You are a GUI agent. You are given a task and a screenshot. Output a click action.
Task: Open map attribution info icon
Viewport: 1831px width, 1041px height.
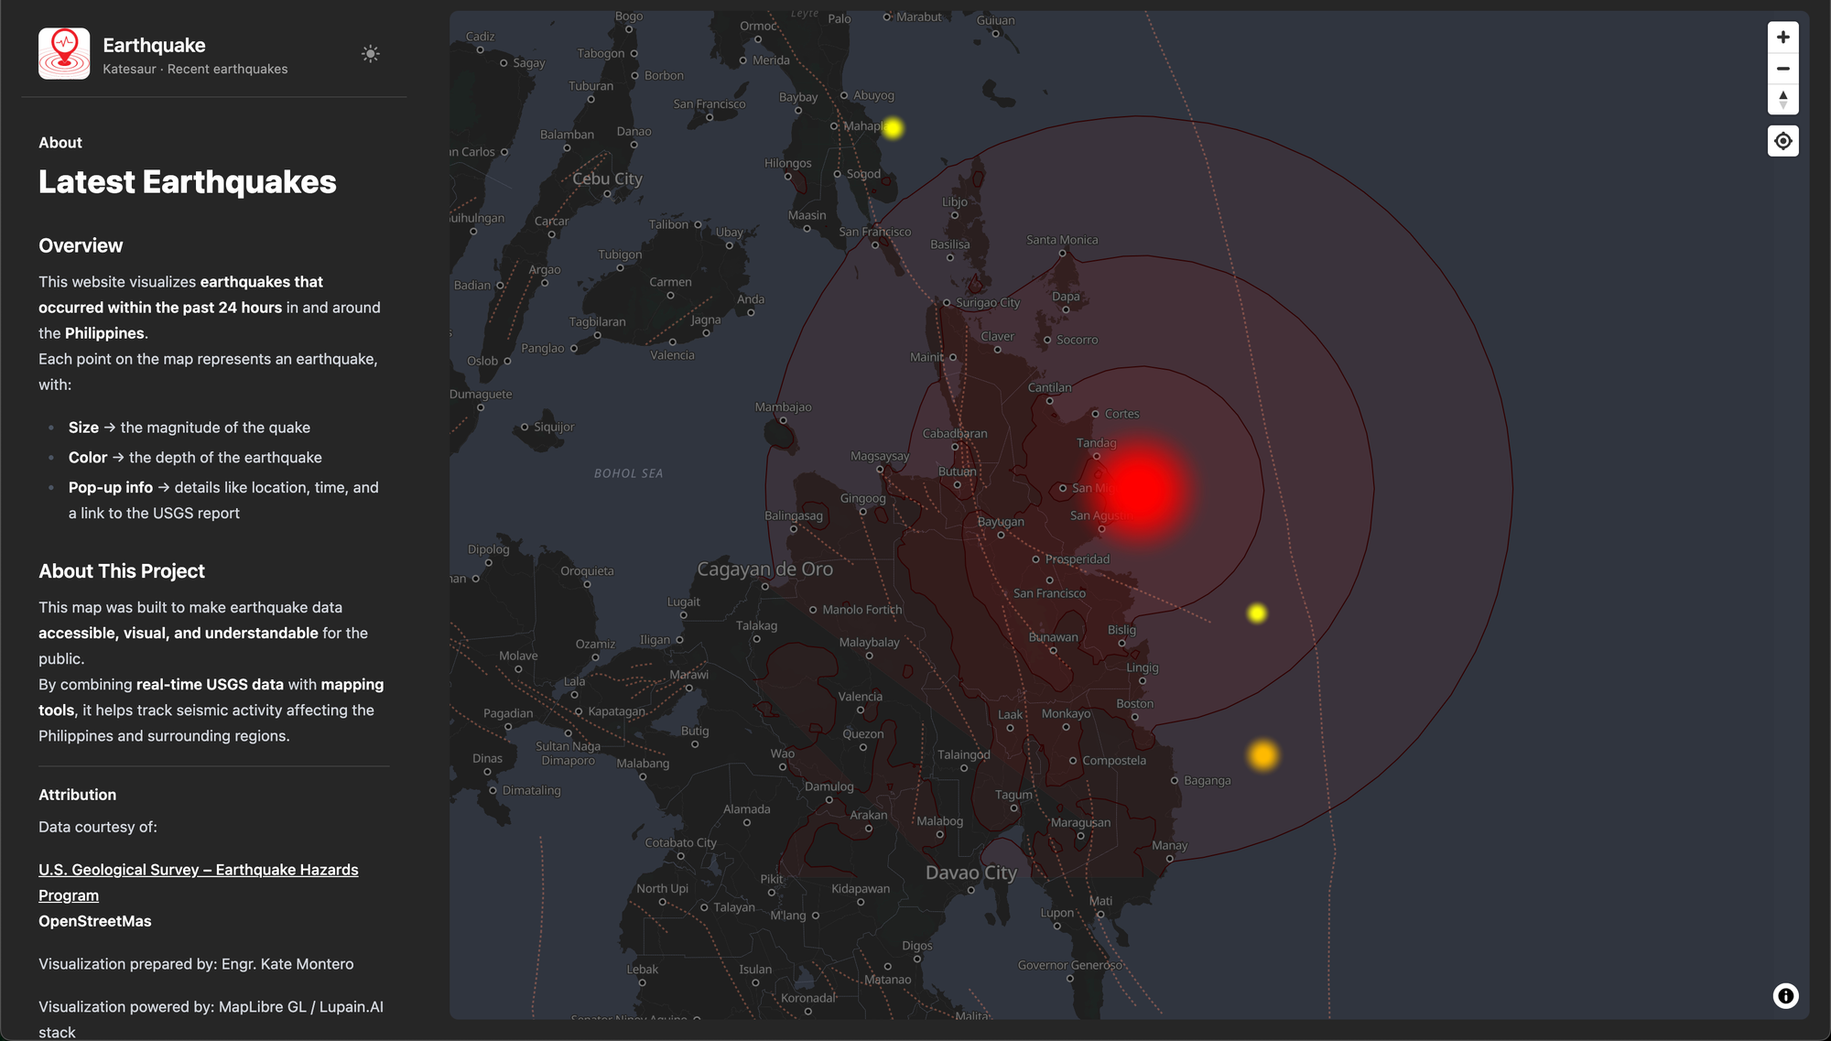tap(1784, 996)
